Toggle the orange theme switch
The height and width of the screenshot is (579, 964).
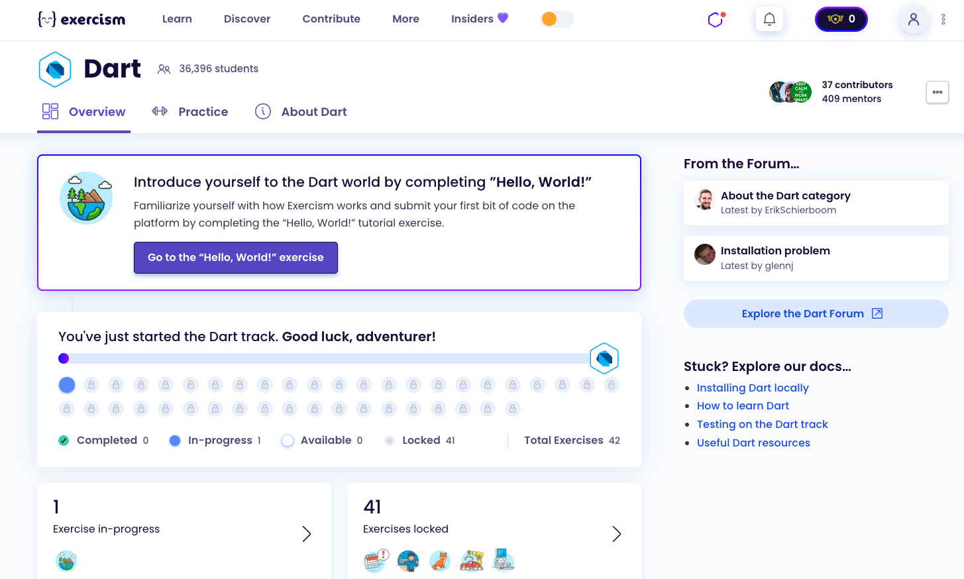coord(557,19)
